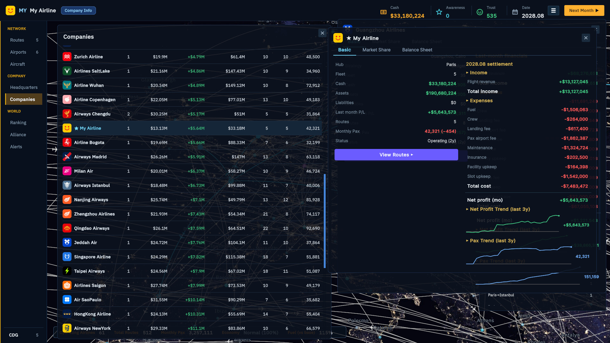The height and width of the screenshot is (343, 610).
Task: Collapse the Expenses section
Action: (x=479, y=101)
